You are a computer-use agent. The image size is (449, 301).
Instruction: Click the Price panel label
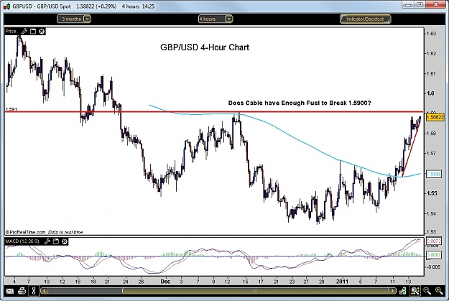point(11,31)
